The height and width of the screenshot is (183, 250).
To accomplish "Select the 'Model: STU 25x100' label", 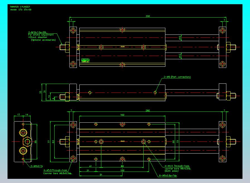I will (x=21, y=9).
